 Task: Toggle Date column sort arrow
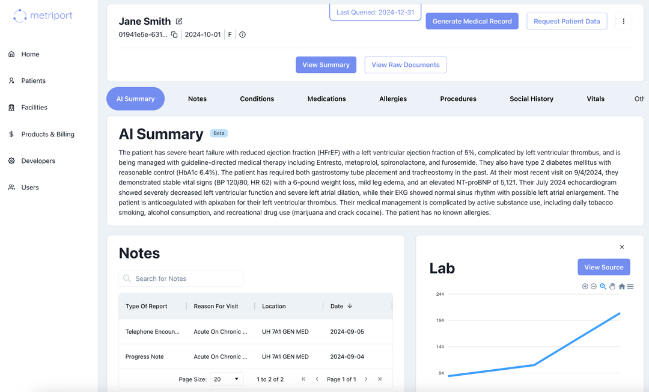[350, 306]
